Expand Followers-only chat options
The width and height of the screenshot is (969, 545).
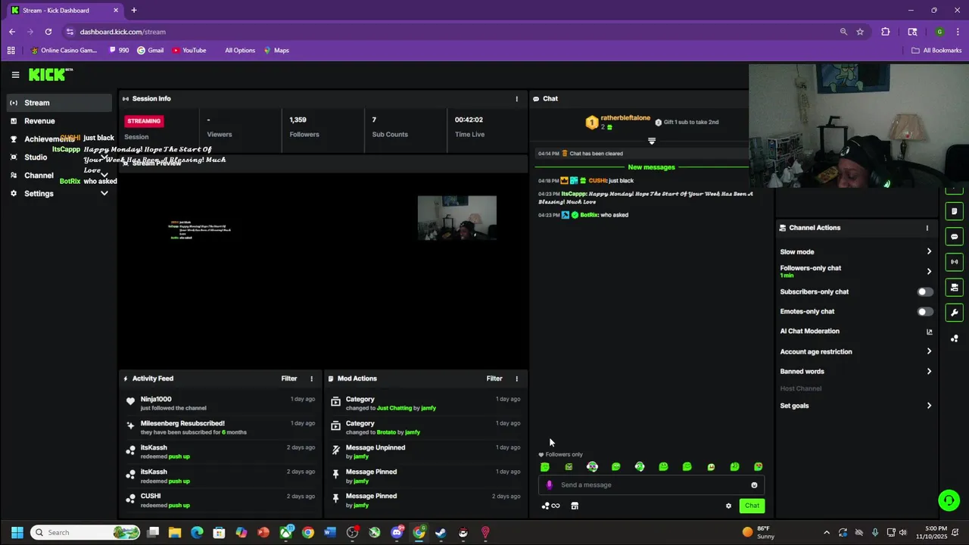coord(856,271)
